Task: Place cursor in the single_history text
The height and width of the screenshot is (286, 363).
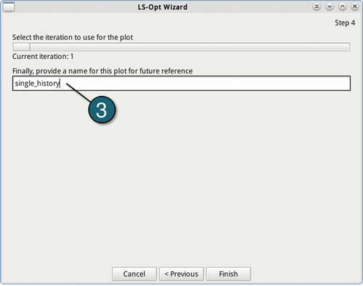Action: (37, 83)
